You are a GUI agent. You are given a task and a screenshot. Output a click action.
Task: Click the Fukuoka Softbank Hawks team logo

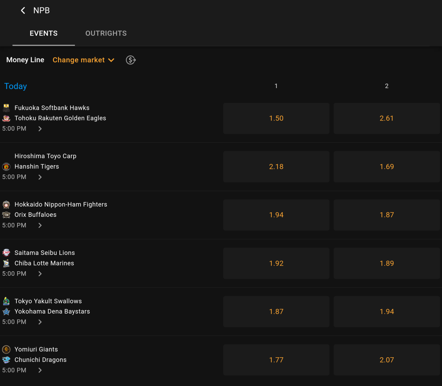(6, 108)
